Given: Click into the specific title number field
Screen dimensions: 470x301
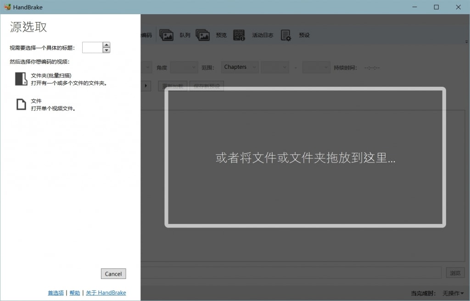Looking at the screenshot, I should coord(93,47).
